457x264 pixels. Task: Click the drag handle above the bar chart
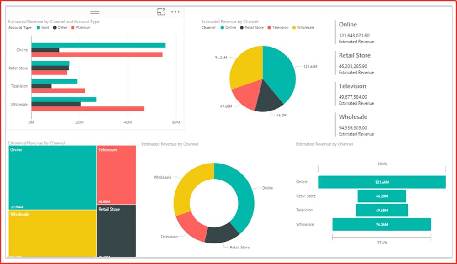[95, 12]
